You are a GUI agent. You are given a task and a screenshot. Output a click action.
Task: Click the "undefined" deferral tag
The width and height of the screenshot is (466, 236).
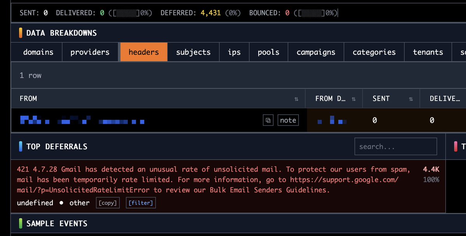coord(35,203)
